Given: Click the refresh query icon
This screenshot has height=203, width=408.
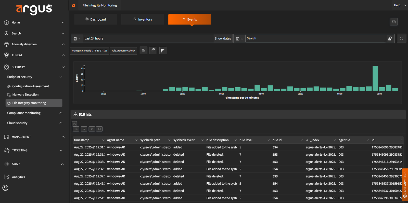Looking at the screenshot, I should click(x=401, y=38).
